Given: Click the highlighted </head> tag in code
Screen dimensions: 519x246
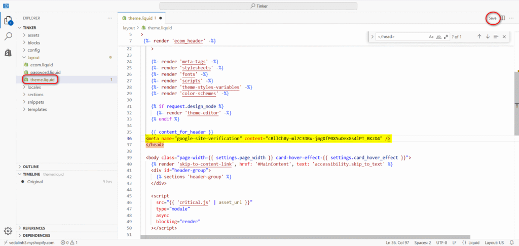Looking at the screenshot, I should coord(155,145).
